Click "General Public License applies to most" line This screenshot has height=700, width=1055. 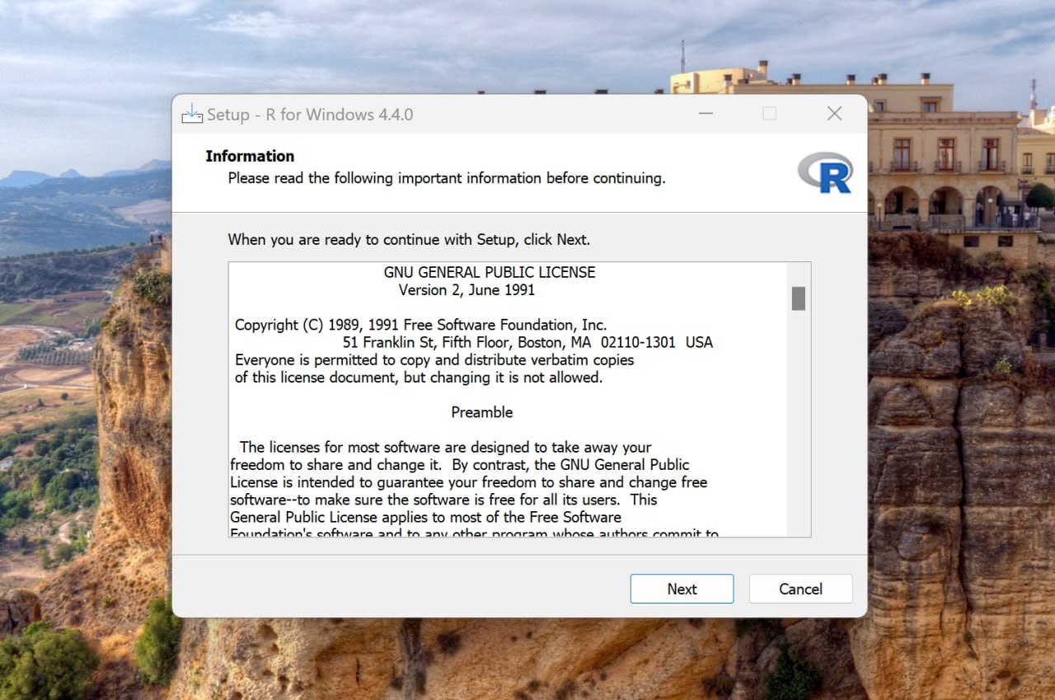pyautogui.click(x=425, y=517)
